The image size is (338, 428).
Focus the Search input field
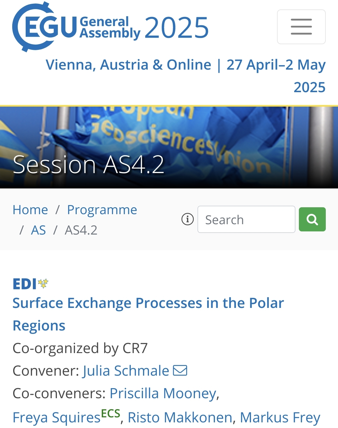pyautogui.click(x=246, y=219)
